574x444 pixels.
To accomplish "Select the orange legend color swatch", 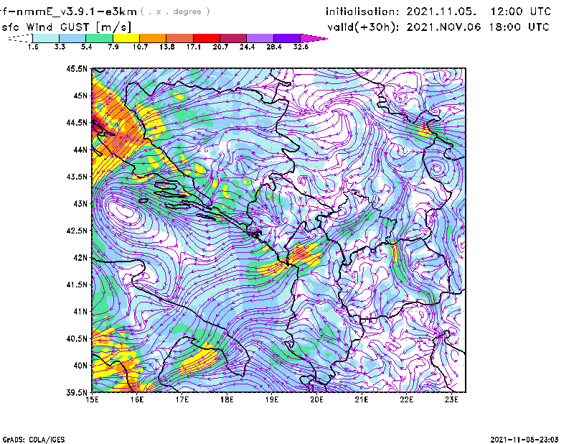I will tap(153, 38).
